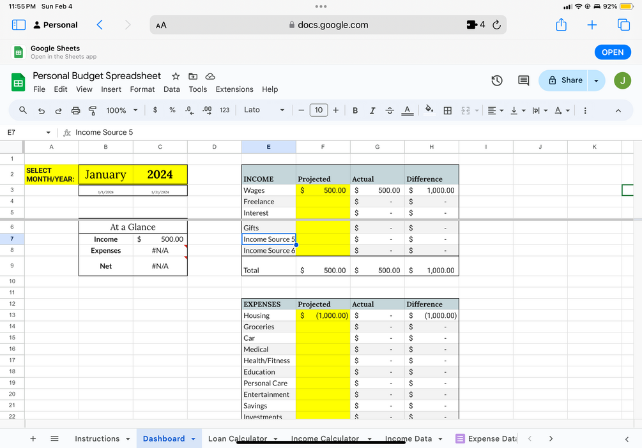Tap the OPEN button for Sheets app
642x448 pixels.
[613, 52]
